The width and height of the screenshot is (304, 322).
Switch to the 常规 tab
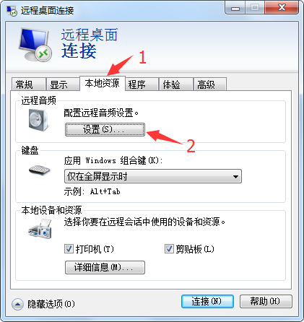tap(29, 84)
